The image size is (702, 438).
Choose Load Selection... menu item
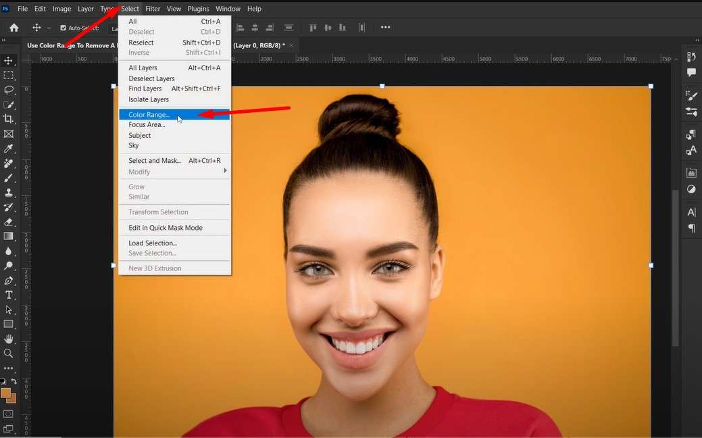point(174,243)
